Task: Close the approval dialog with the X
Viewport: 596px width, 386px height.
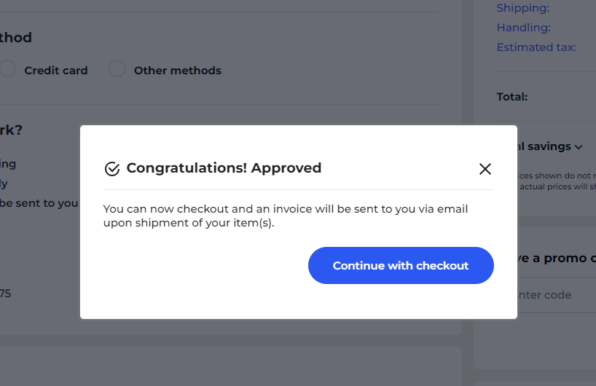Action: coord(485,169)
